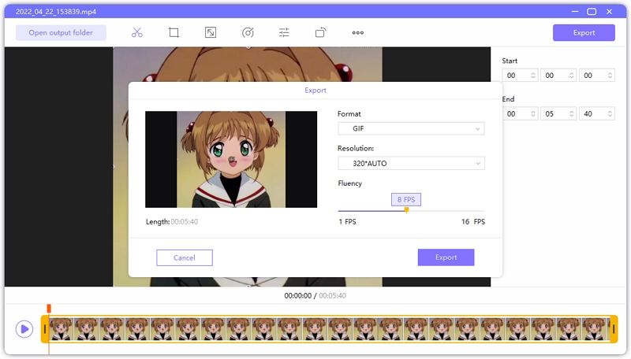Screen dimensions: 631x359
Task: Click the Length 00:05:40 text
Action: click(x=172, y=222)
